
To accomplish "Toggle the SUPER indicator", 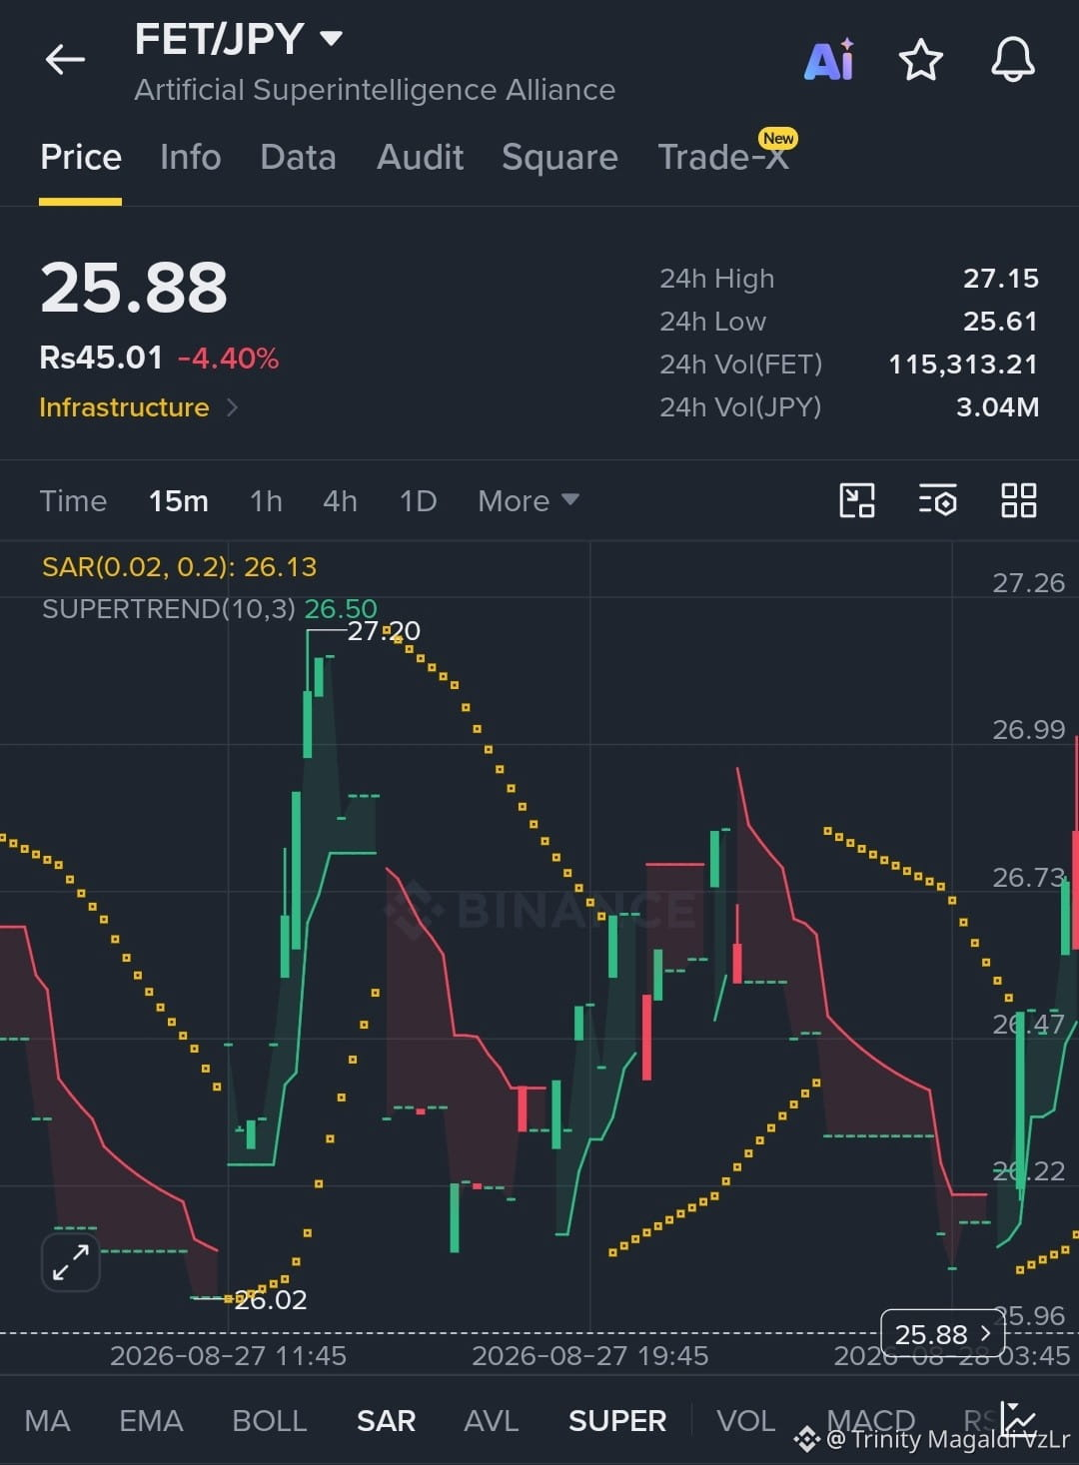I will click(x=616, y=1420).
